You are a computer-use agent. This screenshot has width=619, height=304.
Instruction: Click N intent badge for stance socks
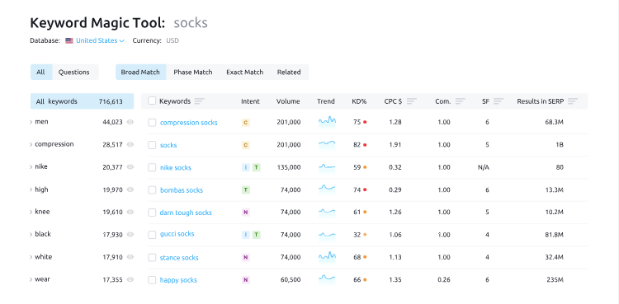(x=246, y=258)
